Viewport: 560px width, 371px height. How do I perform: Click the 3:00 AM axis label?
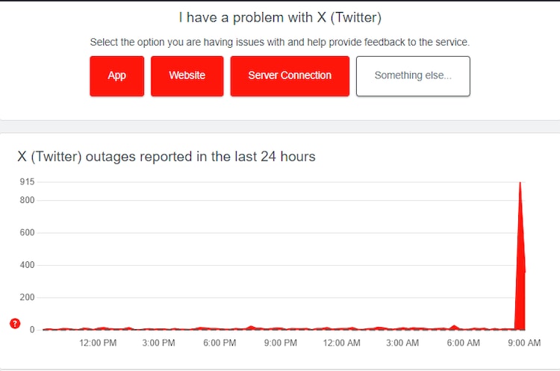point(402,343)
